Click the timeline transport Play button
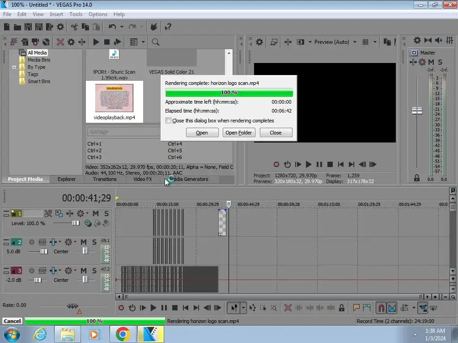Screen dimensions: 458x343 (153, 308)
